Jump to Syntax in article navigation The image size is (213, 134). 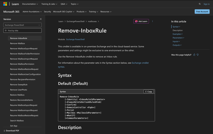176,27
